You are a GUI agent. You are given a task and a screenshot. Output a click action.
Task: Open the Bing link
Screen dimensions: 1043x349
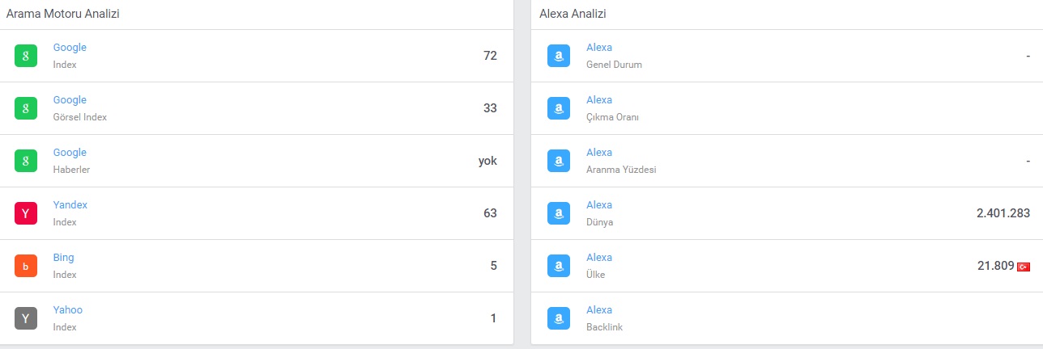click(63, 258)
